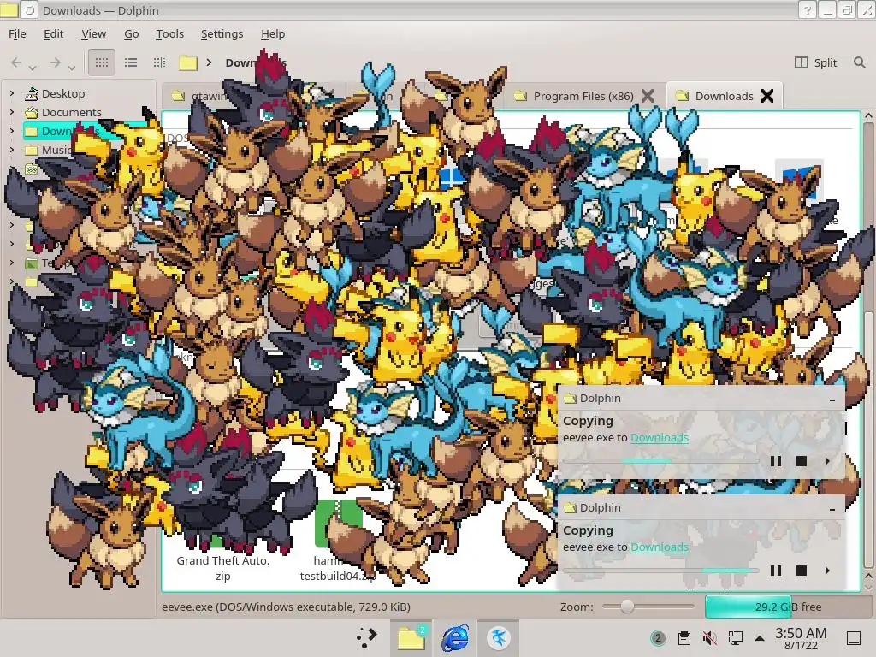Viewport: 876px width, 657px height.
Task: Click the show desktop icon
Action: click(x=854, y=638)
